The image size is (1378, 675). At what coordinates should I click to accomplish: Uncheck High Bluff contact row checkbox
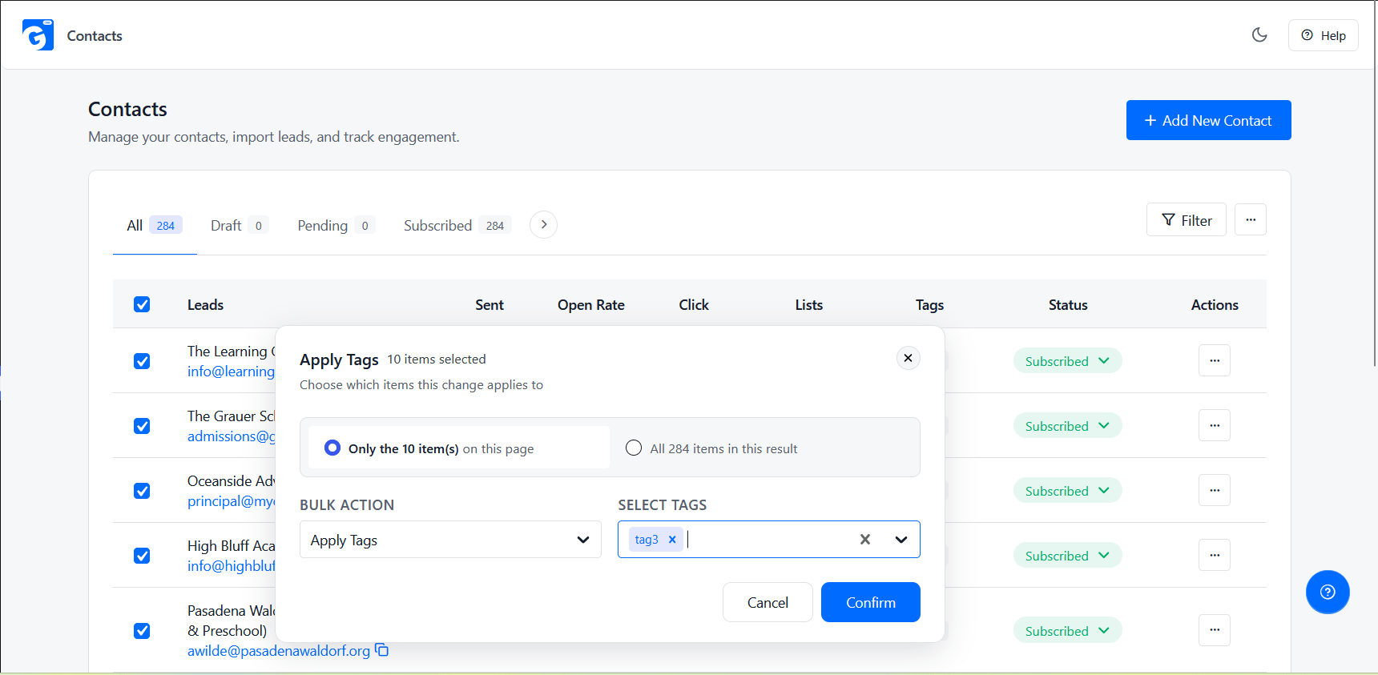pos(142,556)
